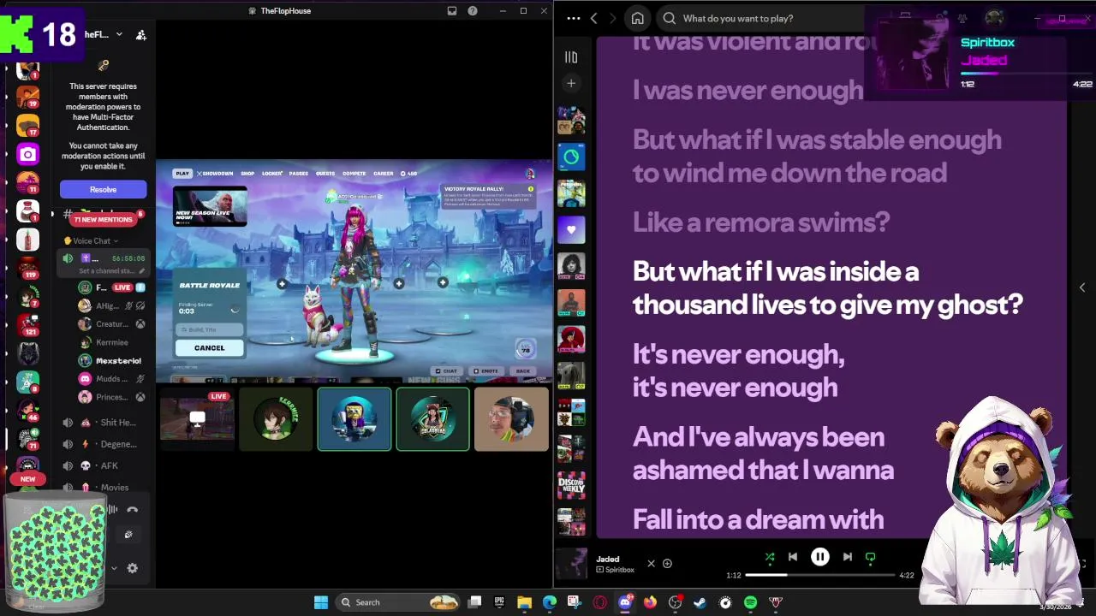Open the PASSES tab in Fortnite

point(299,174)
